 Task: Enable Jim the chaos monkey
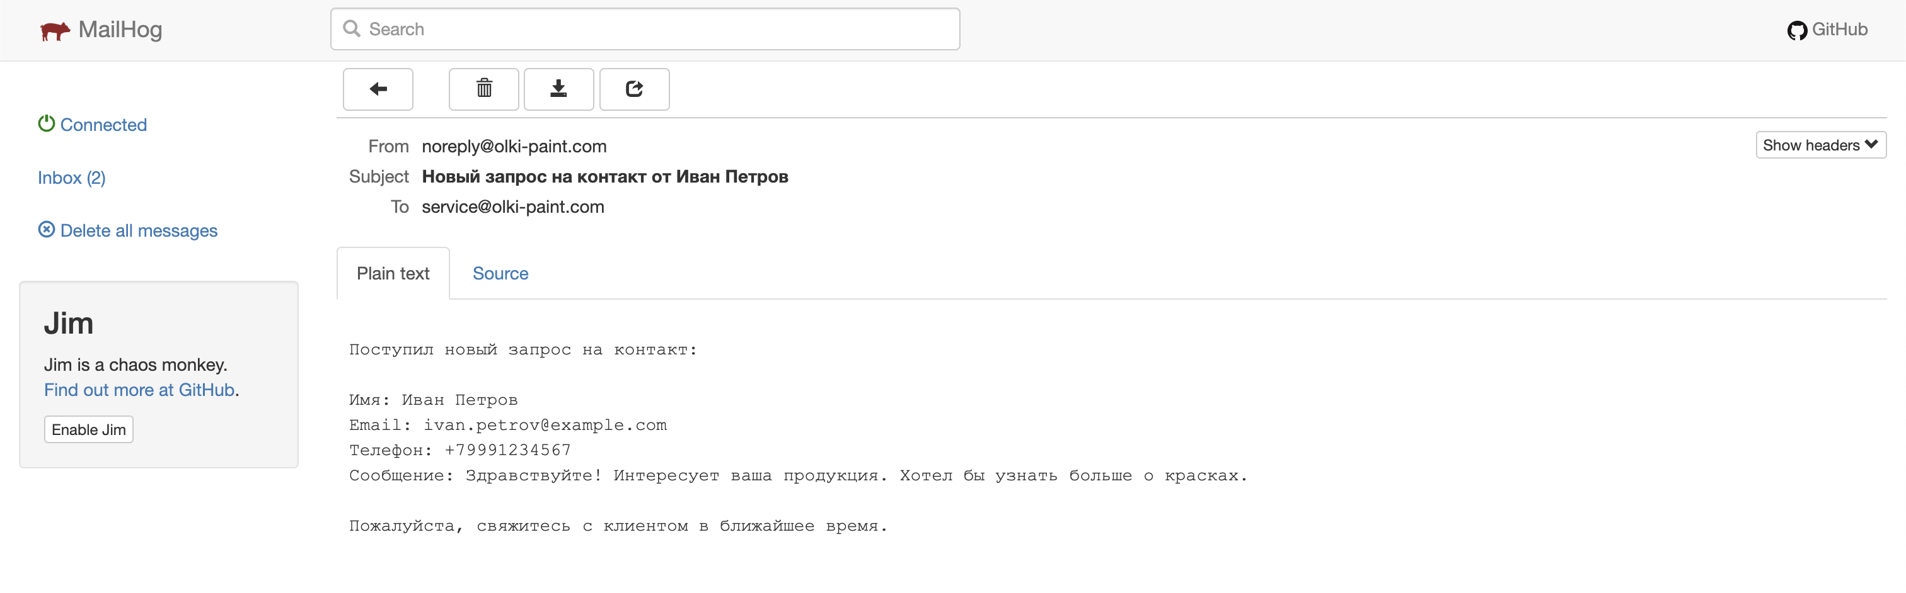[88, 429]
